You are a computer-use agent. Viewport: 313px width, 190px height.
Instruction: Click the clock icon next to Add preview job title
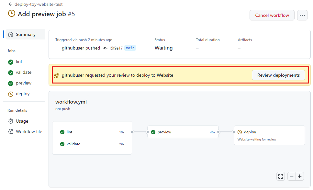pos(11,14)
